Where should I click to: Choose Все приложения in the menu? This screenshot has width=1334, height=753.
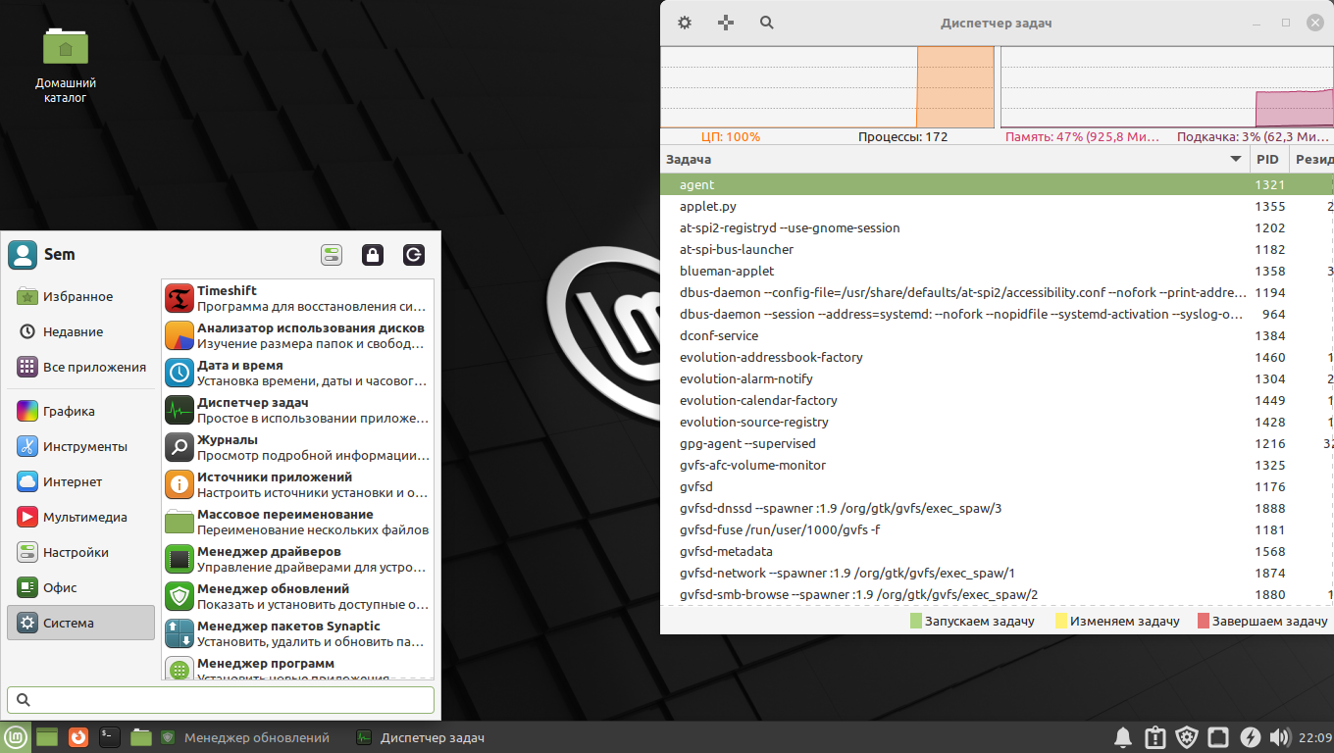82,368
